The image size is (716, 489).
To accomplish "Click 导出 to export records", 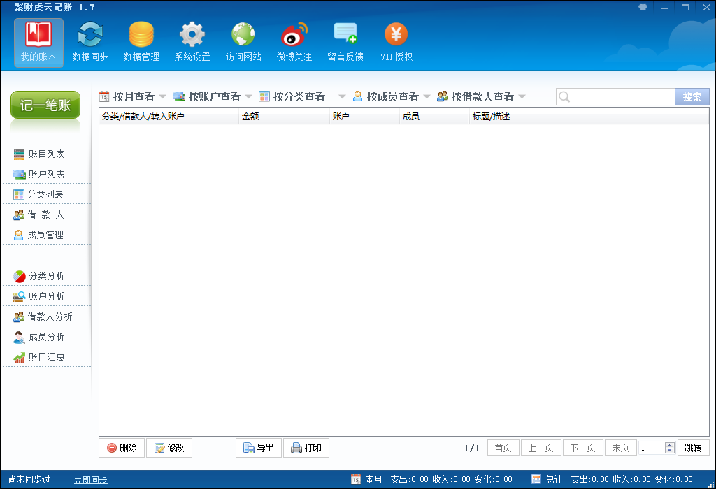I will pos(258,447).
